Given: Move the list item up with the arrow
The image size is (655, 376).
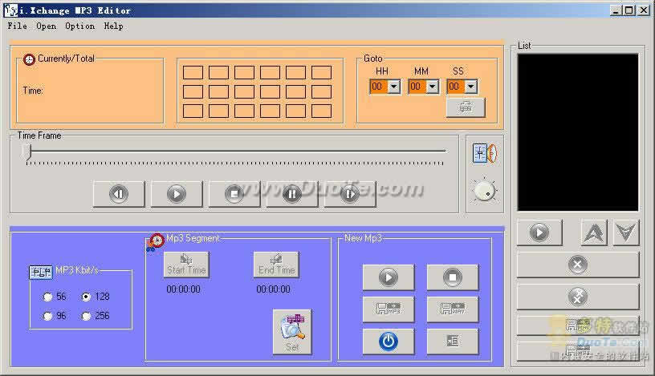Looking at the screenshot, I should tap(594, 232).
